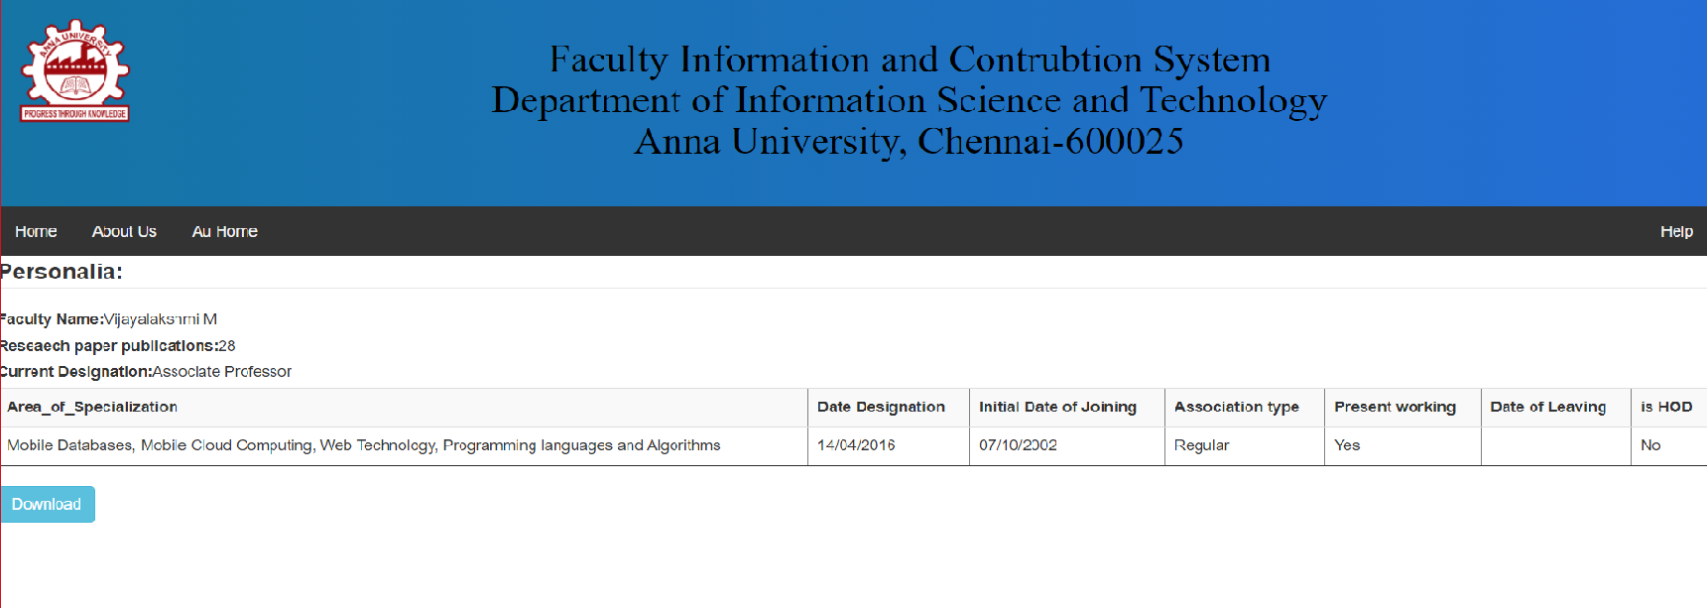Click the faculty name Vijayalakshmi M
Image resolution: width=1707 pixels, height=608 pixels.
[x=164, y=319]
